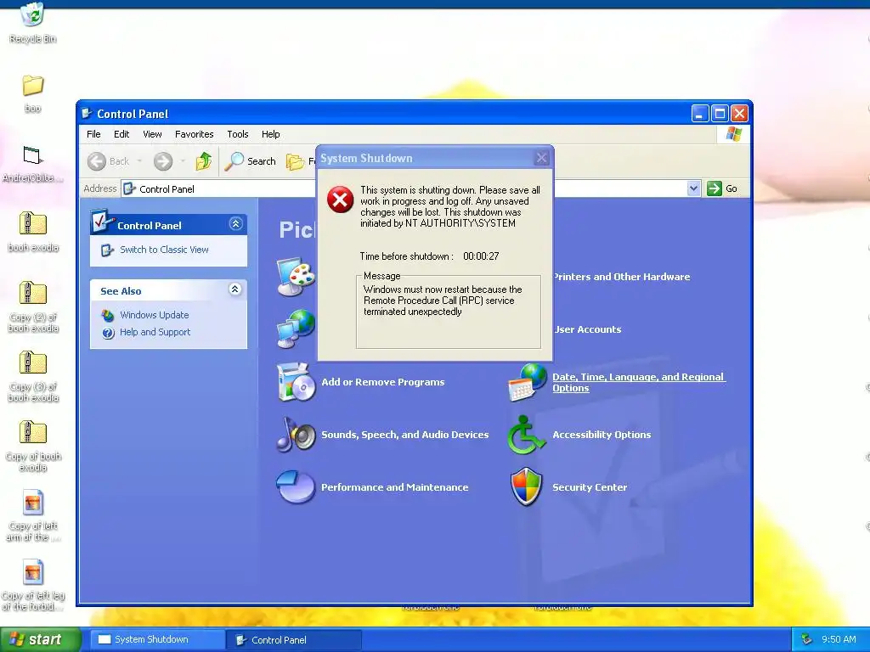Open the Back button history dropdown
This screenshot has height=652, width=870.
139,161
